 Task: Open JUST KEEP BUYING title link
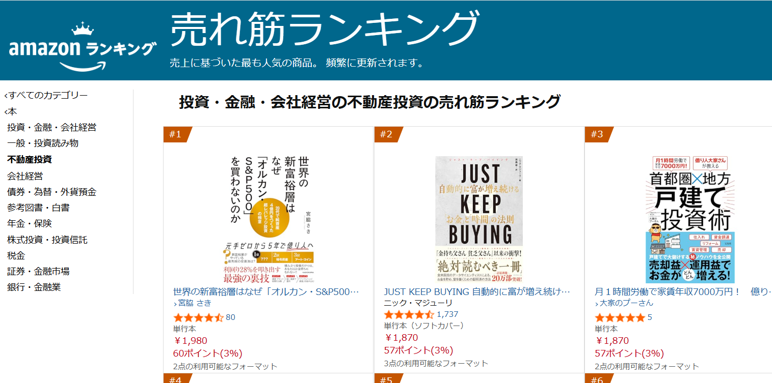(x=477, y=292)
